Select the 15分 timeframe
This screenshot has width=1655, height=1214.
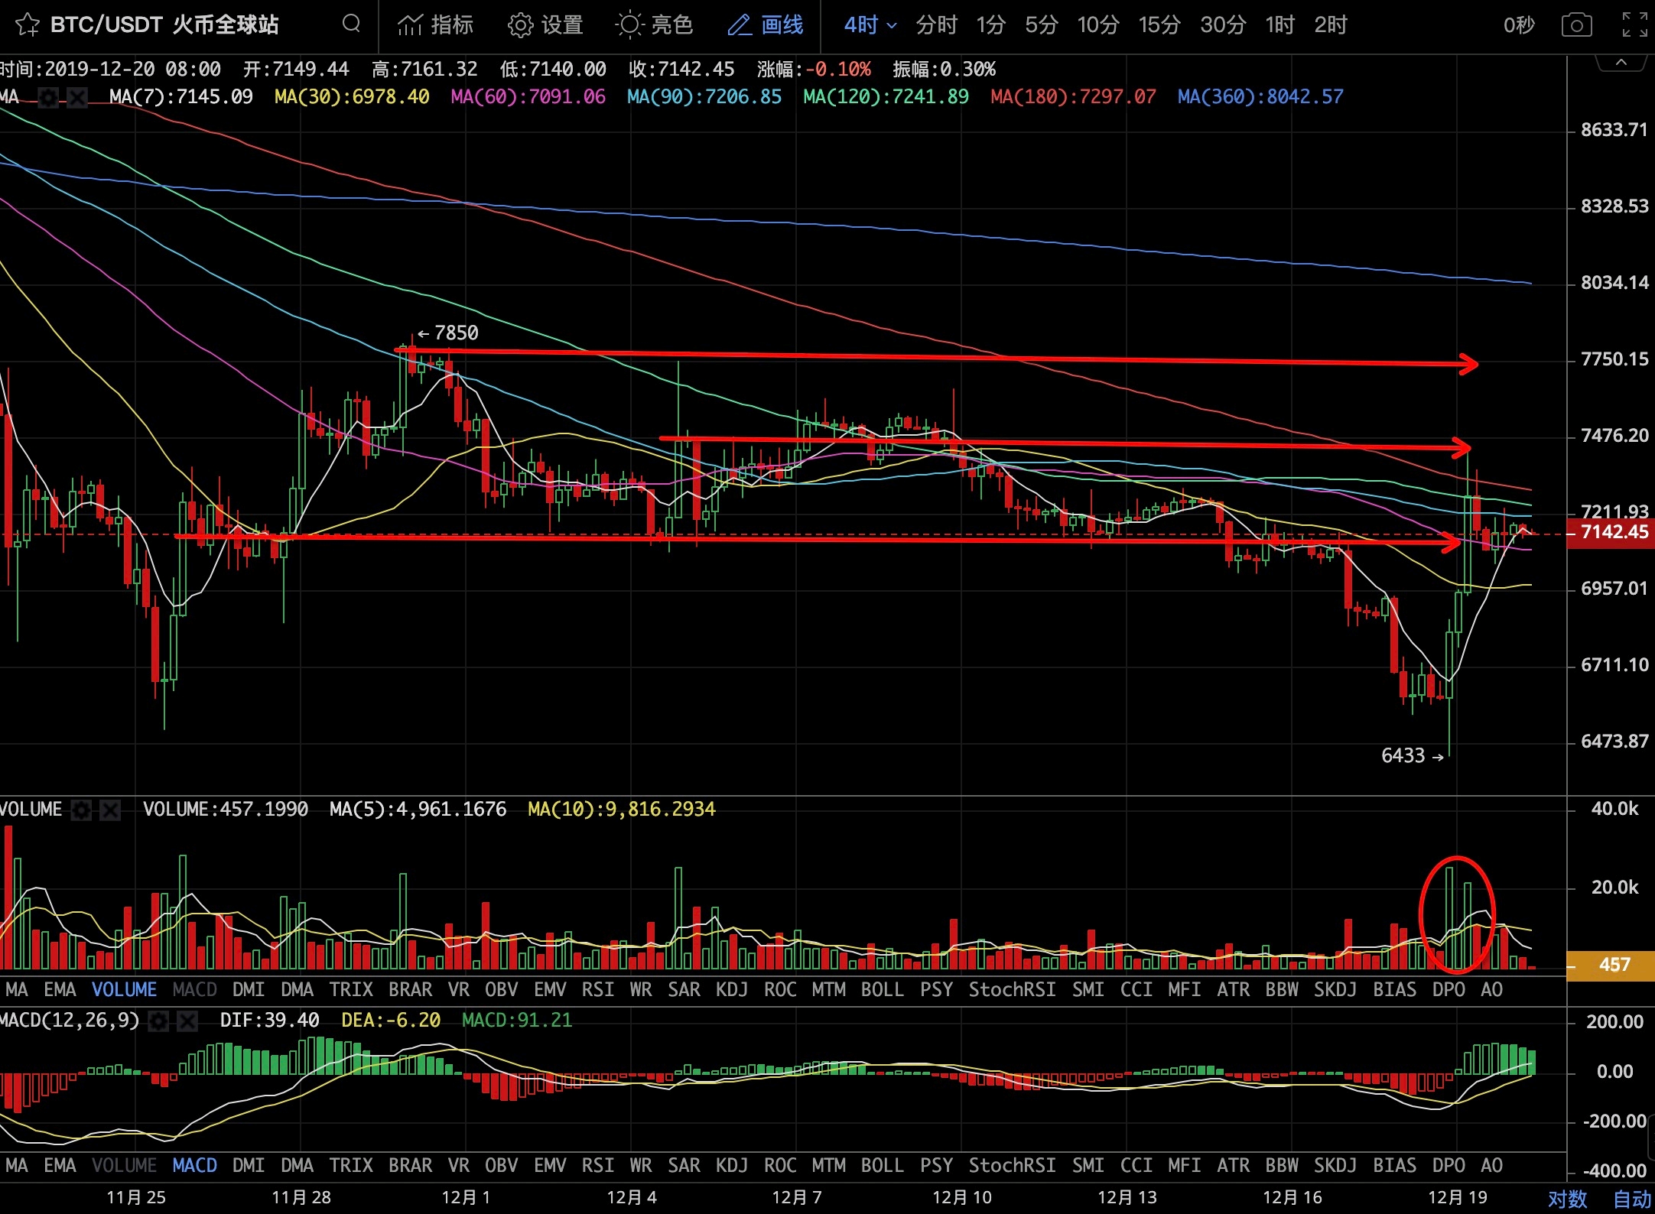pyautogui.click(x=1159, y=25)
